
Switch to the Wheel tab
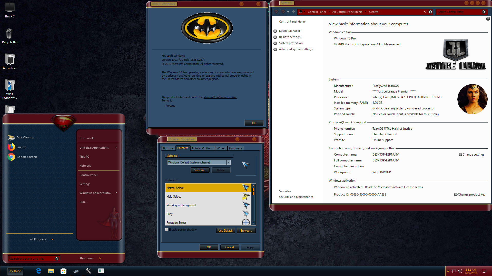point(221,148)
